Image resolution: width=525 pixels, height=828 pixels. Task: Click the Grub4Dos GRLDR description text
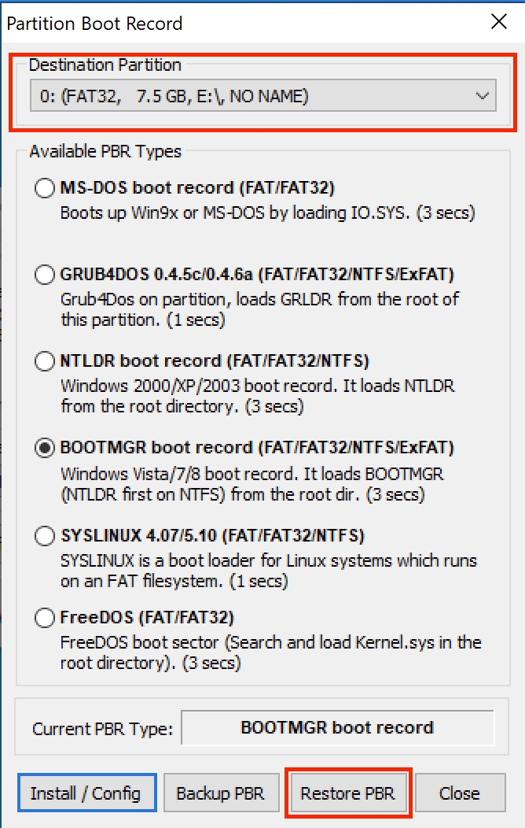(259, 309)
